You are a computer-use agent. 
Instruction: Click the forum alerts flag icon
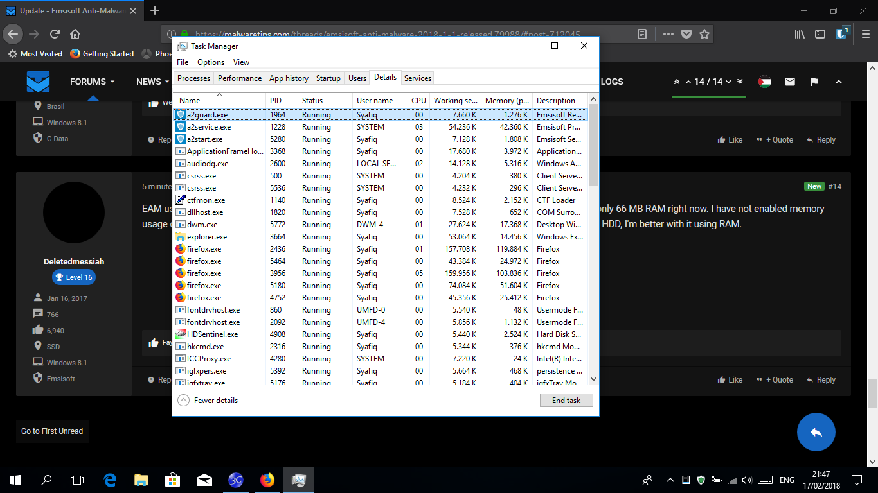pyautogui.click(x=814, y=82)
